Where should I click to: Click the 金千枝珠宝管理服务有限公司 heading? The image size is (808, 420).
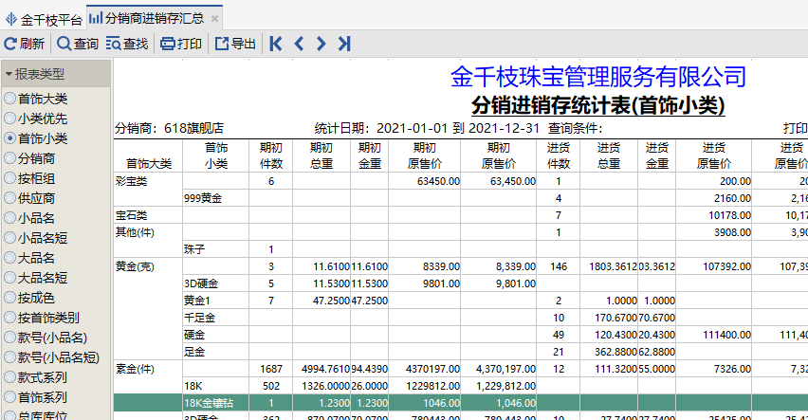pos(598,78)
